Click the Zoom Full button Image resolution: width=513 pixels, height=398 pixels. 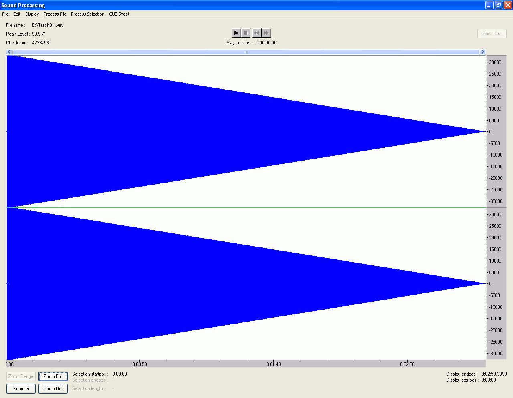coord(53,376)
